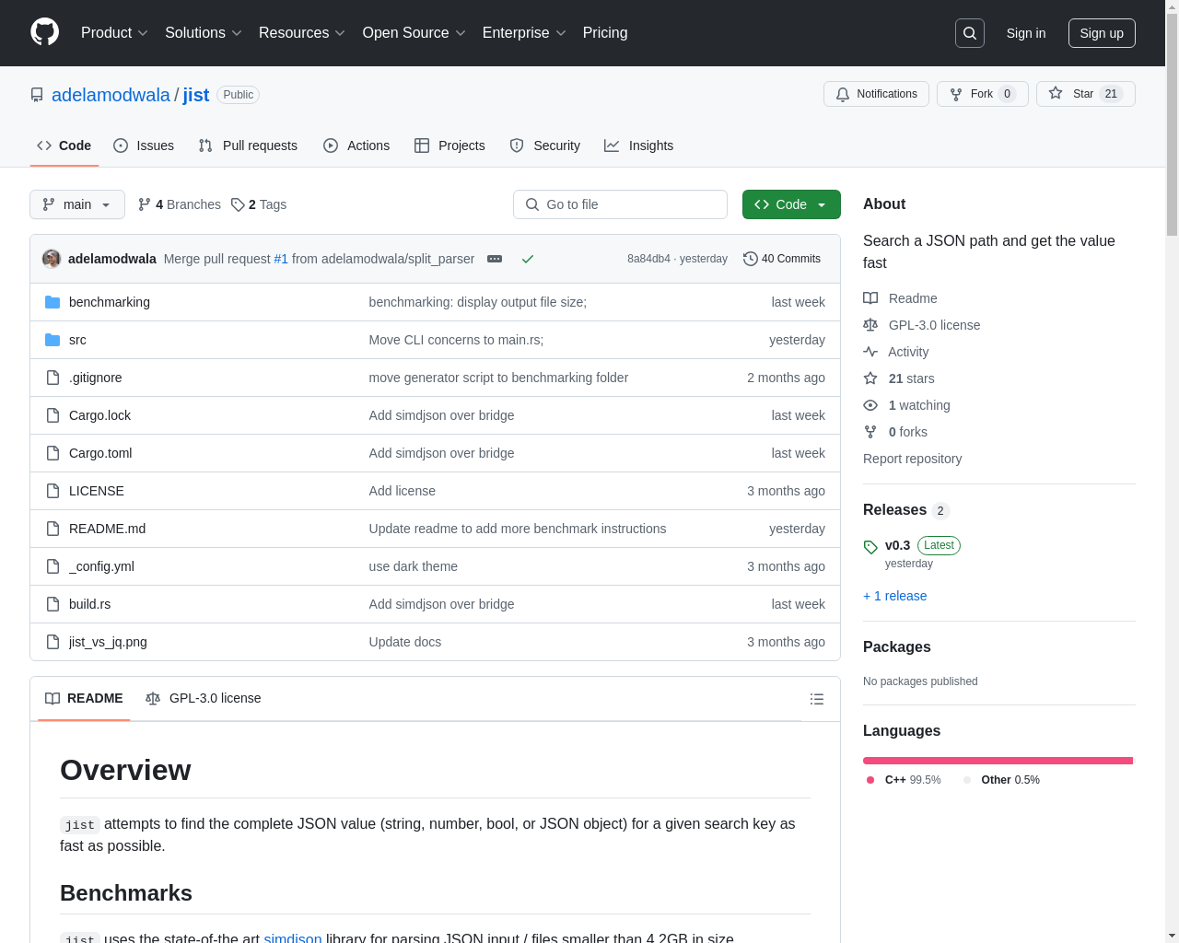Screen dimensions: 1179x943
Task: Open the Cargo.lock file
Action: click(99, 415)
